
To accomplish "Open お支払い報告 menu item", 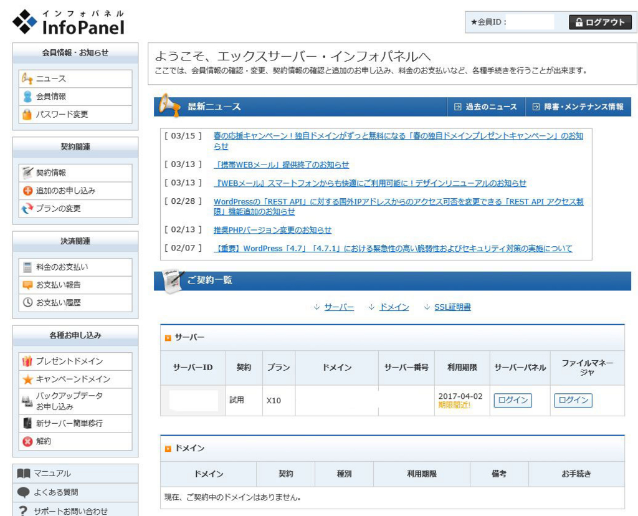I will pos(75,285).
